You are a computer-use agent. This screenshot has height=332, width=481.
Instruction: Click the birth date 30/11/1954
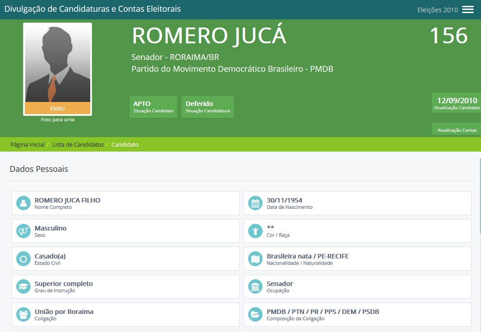coord(284,200)
